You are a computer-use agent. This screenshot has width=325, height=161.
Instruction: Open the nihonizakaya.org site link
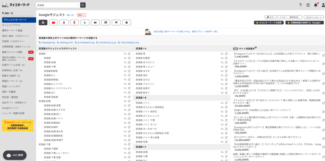[x=130, y=43]
